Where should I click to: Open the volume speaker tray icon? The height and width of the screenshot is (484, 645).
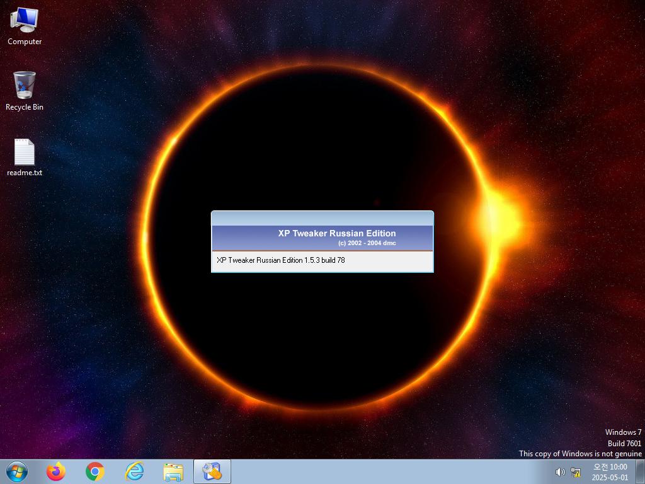click(x=560, y=472)
